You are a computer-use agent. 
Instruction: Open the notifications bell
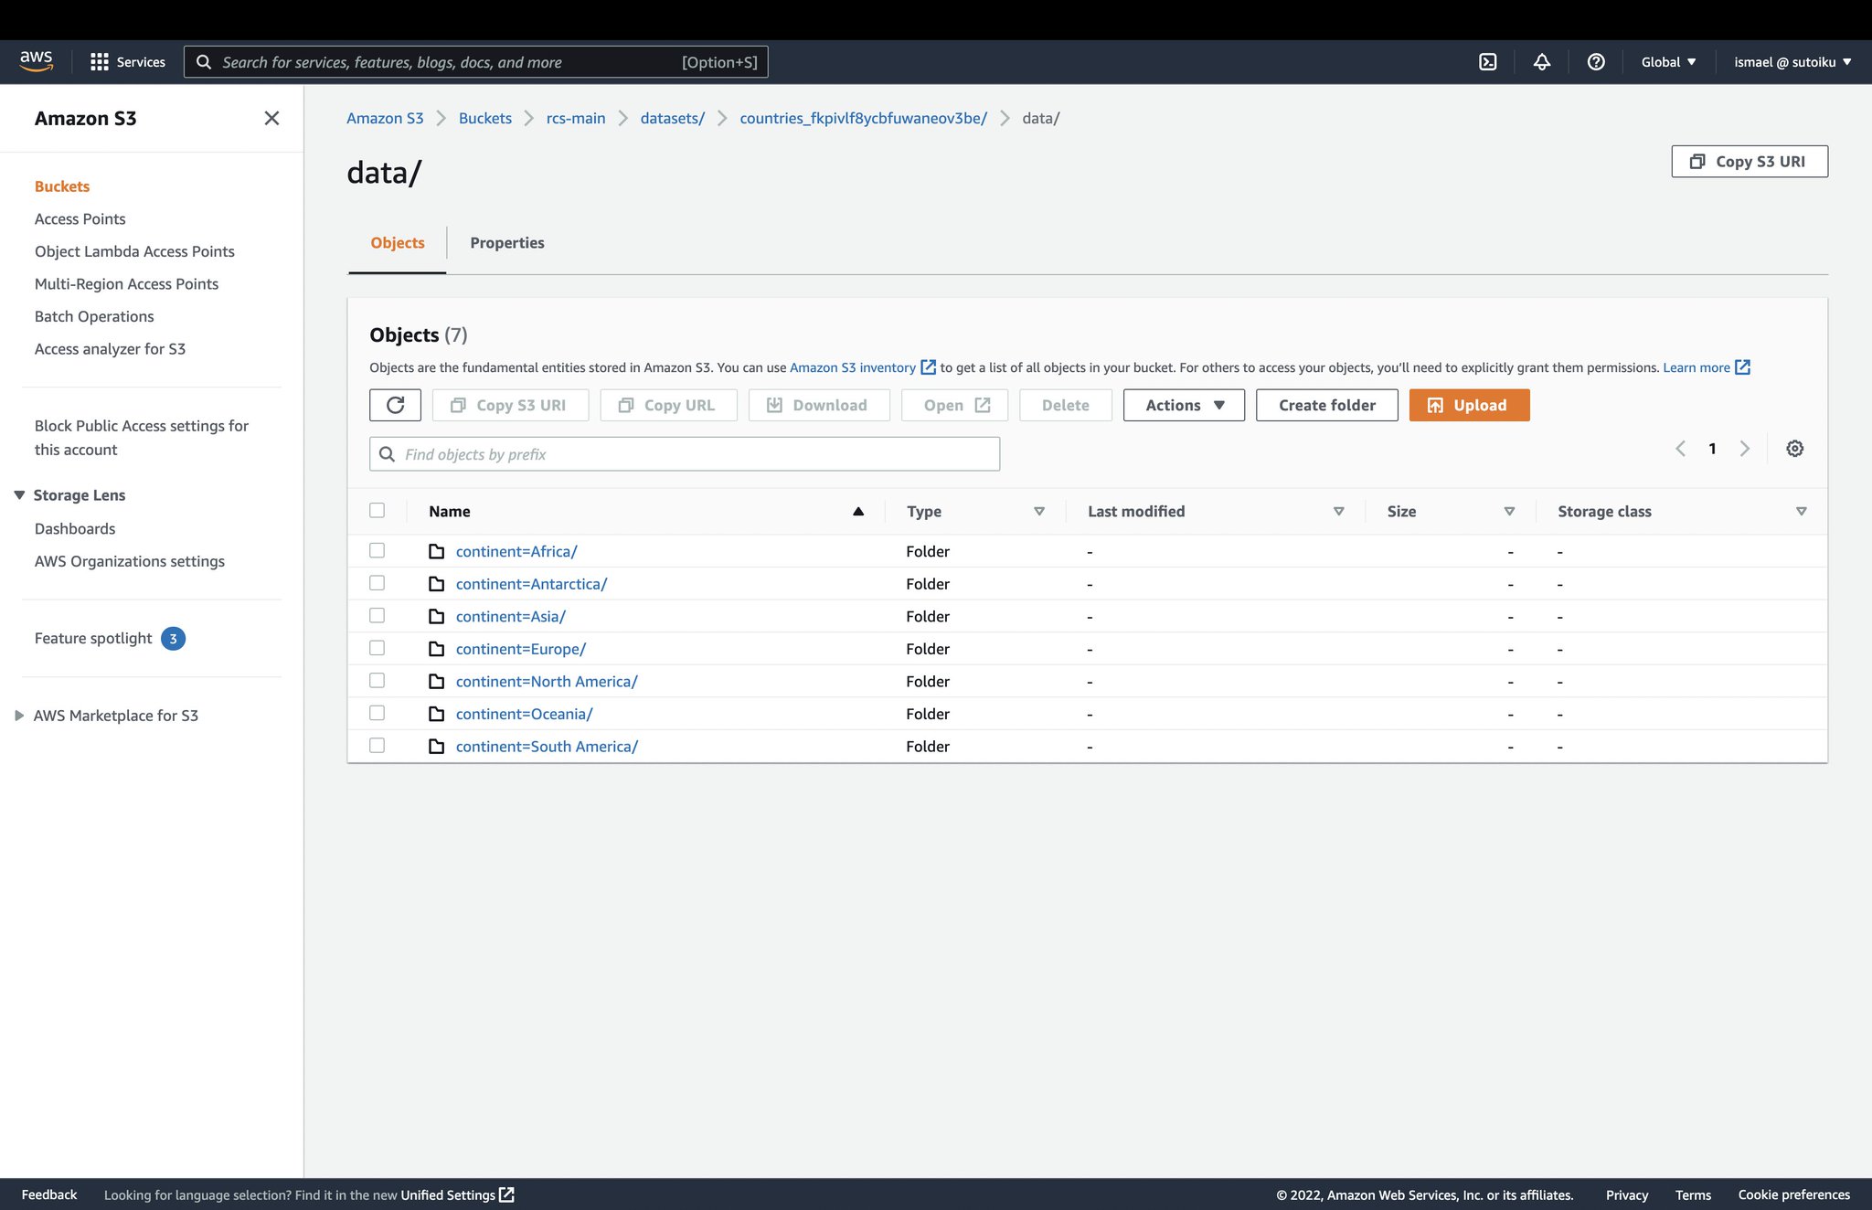1542,61
